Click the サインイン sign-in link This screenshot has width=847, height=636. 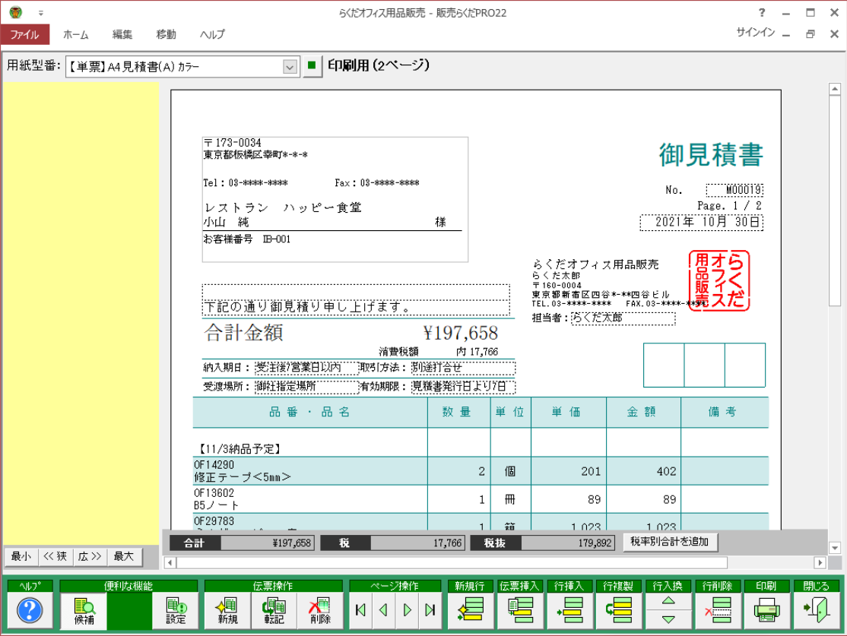[755, 32]
